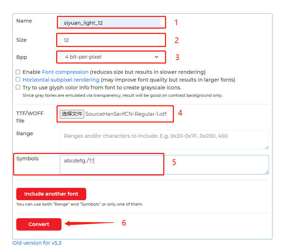The height and width of the screenshot is (250, 282).
Task: Click the SourceHanSerifCN-Regular-1.otf file name
Action: (x=126, y=114)
